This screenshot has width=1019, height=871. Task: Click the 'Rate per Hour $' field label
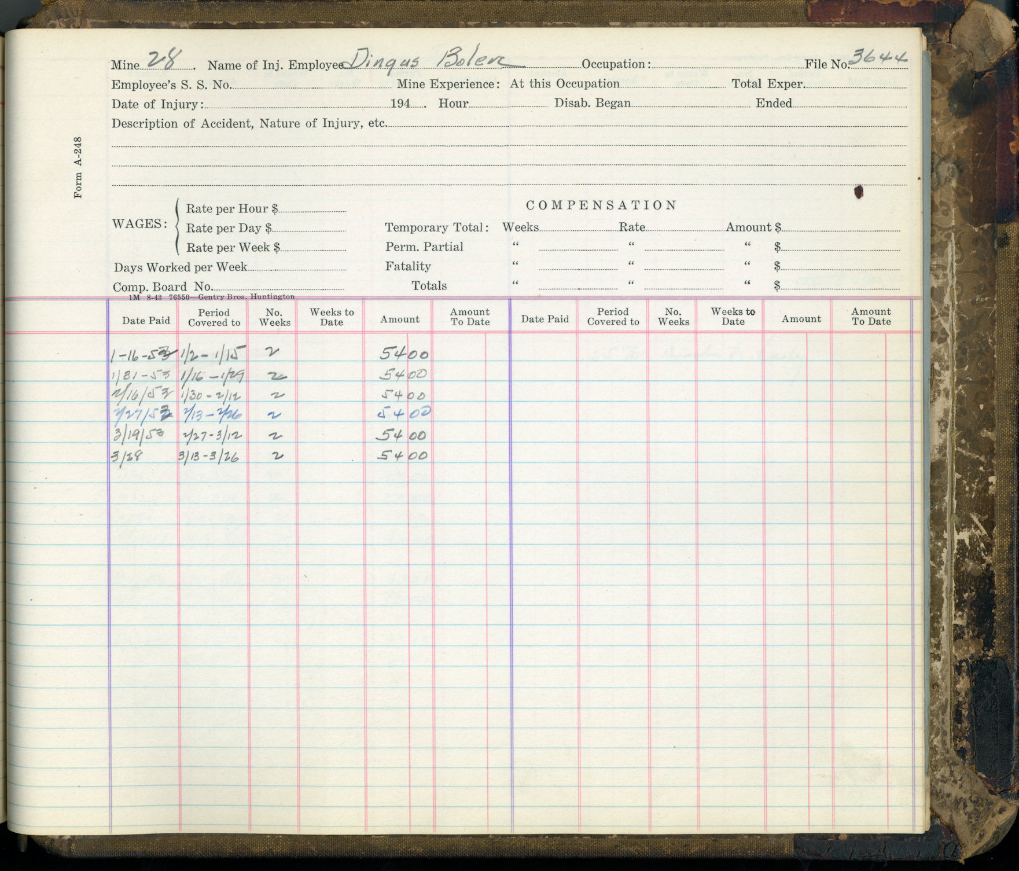pyautogui.click(x=232, y=209)
